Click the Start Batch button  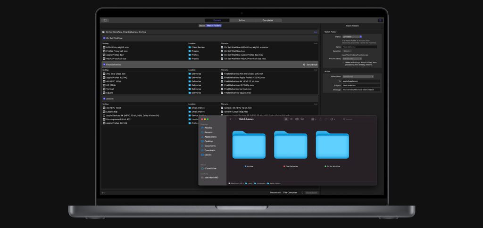coord(311,193)
